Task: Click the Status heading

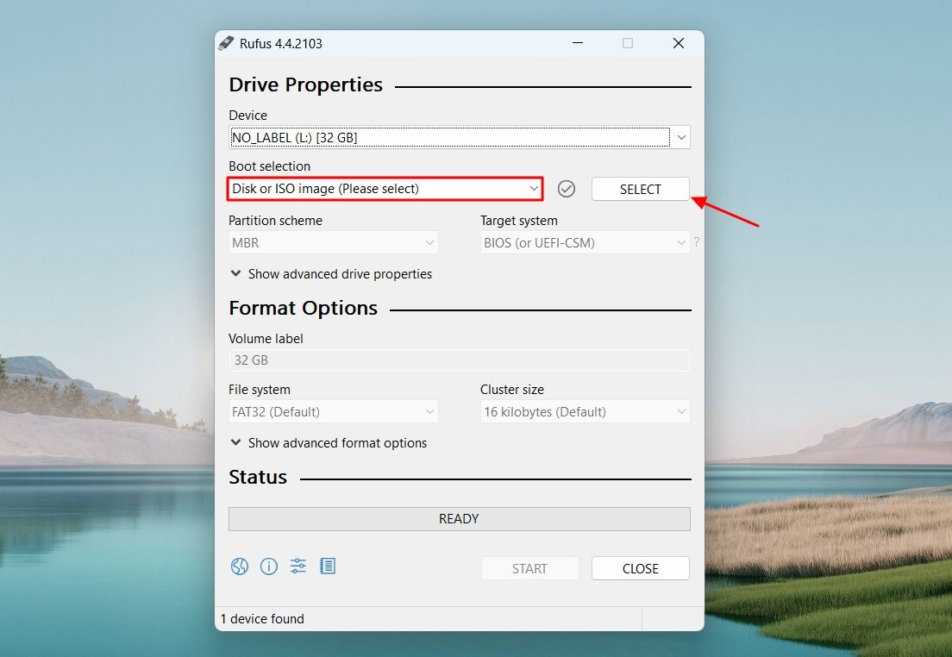Action: [258, 477]
